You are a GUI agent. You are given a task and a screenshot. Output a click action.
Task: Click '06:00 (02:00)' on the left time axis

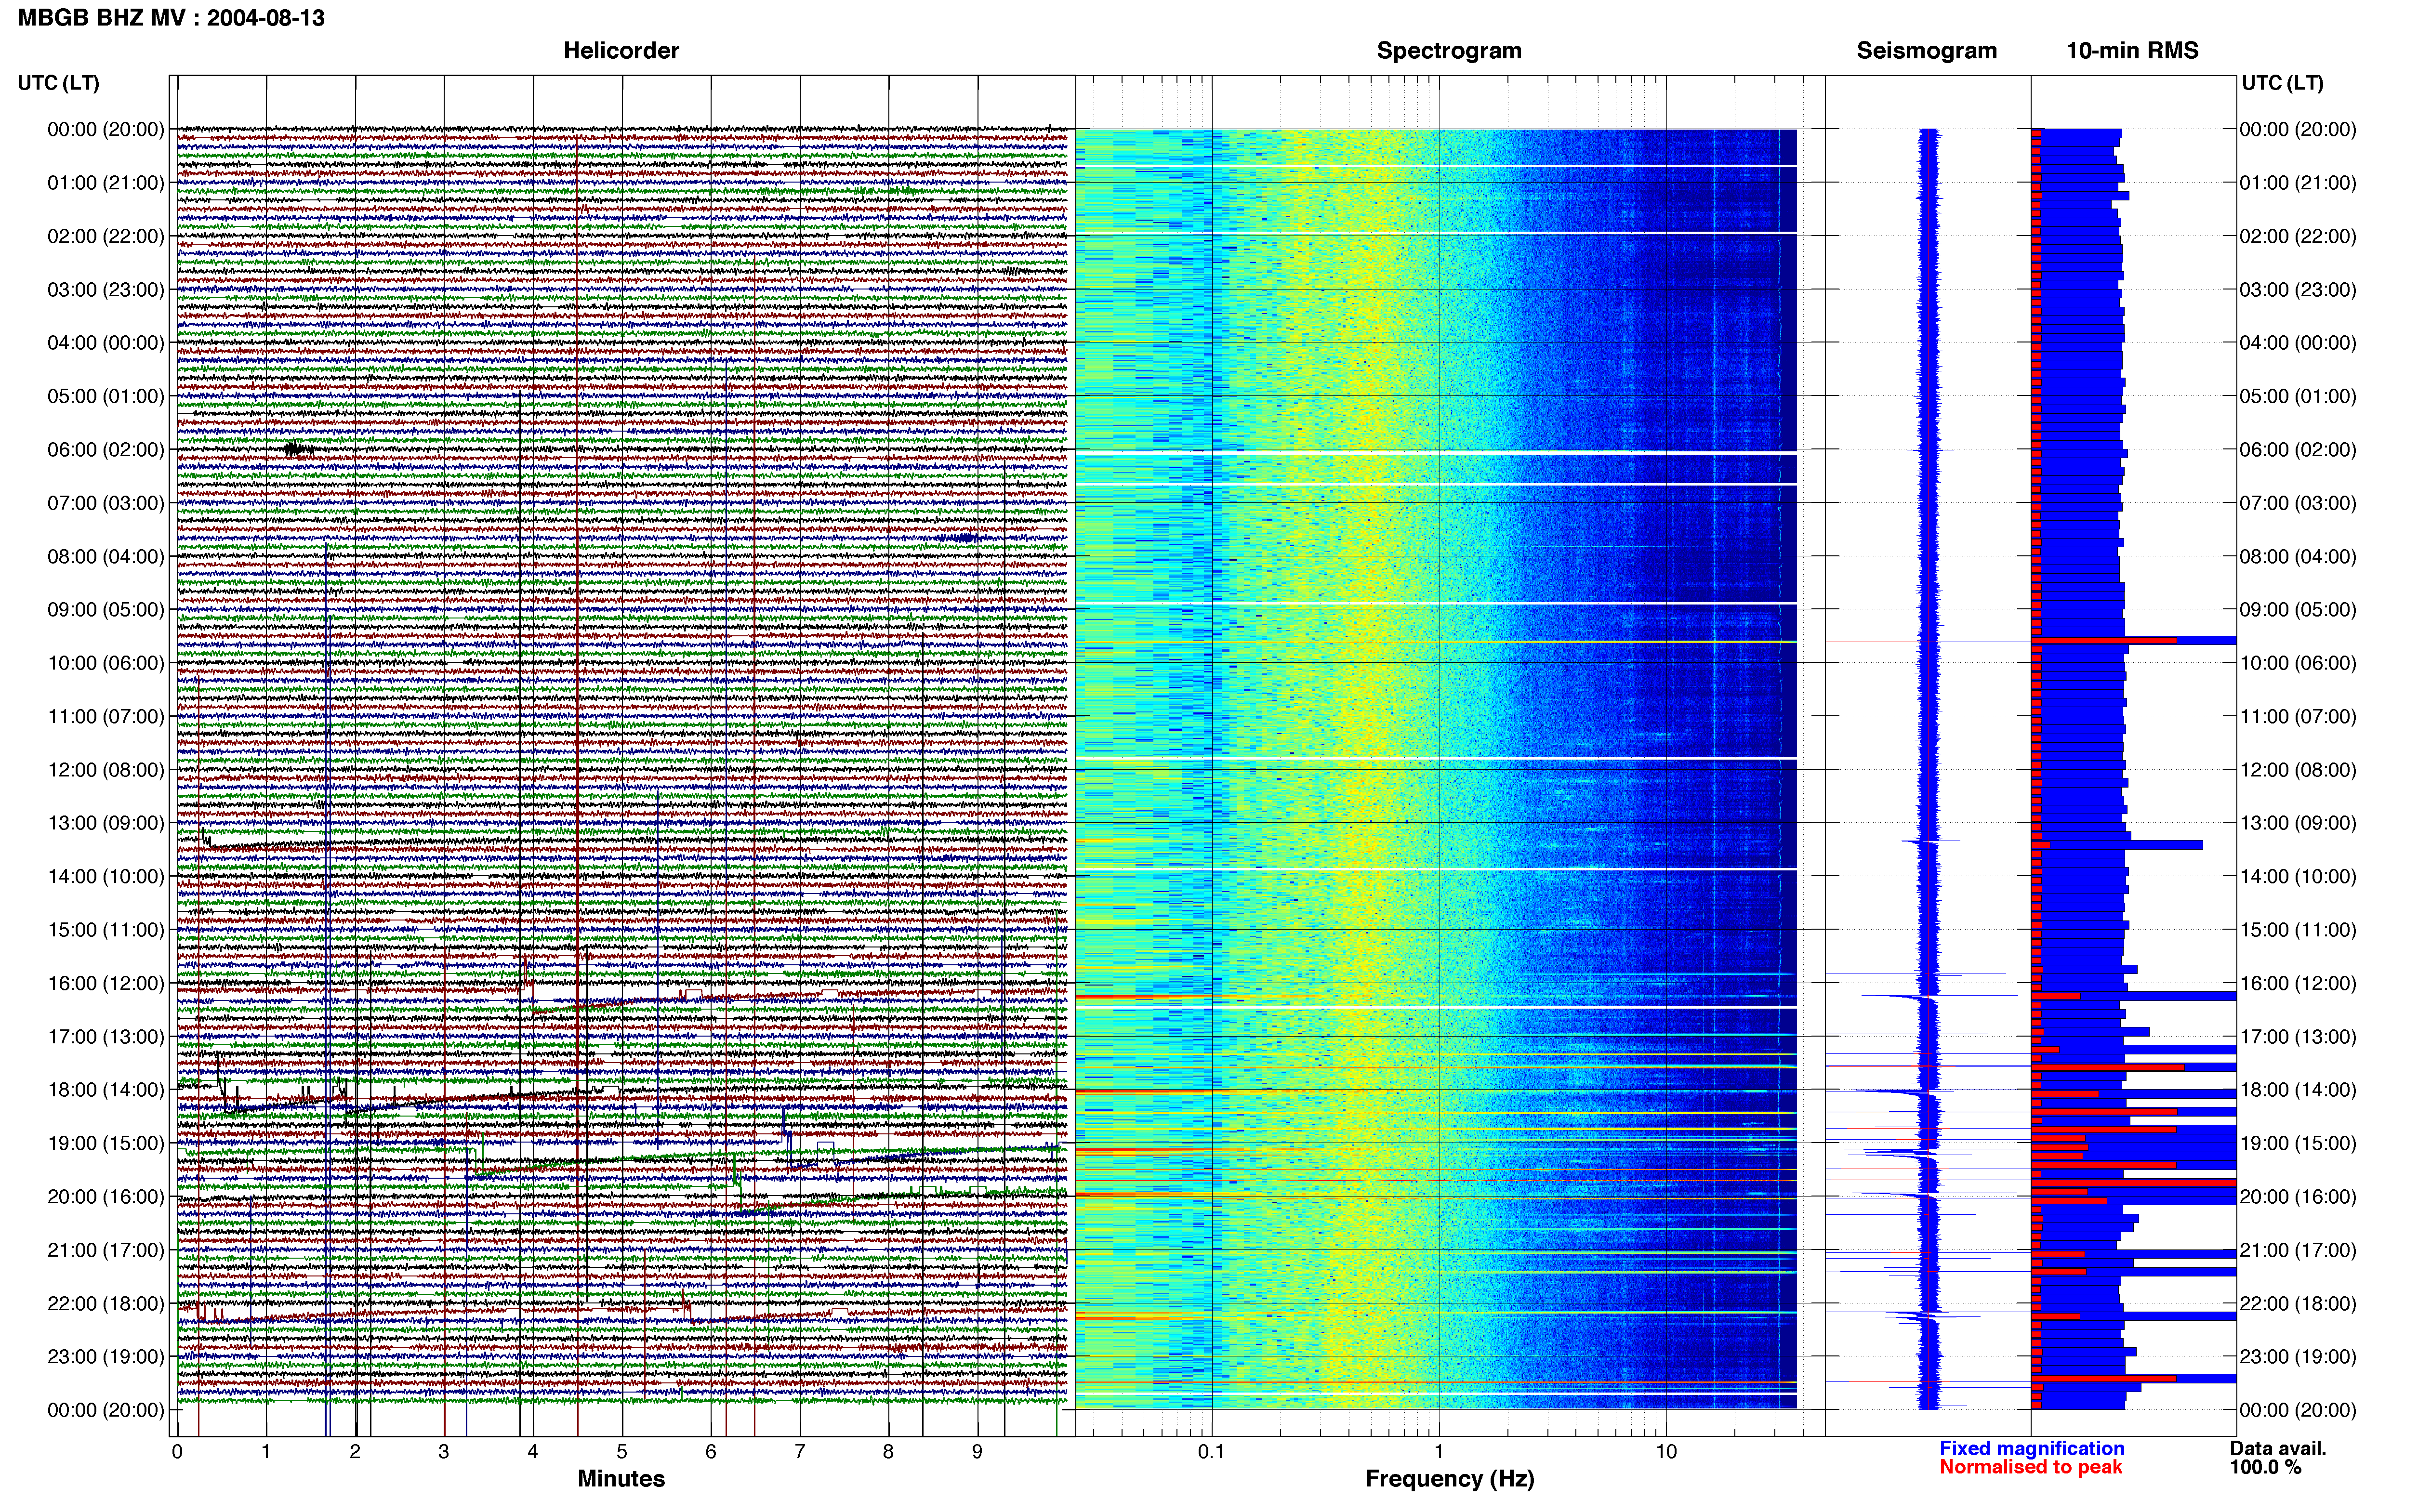(x=106, y=450)
